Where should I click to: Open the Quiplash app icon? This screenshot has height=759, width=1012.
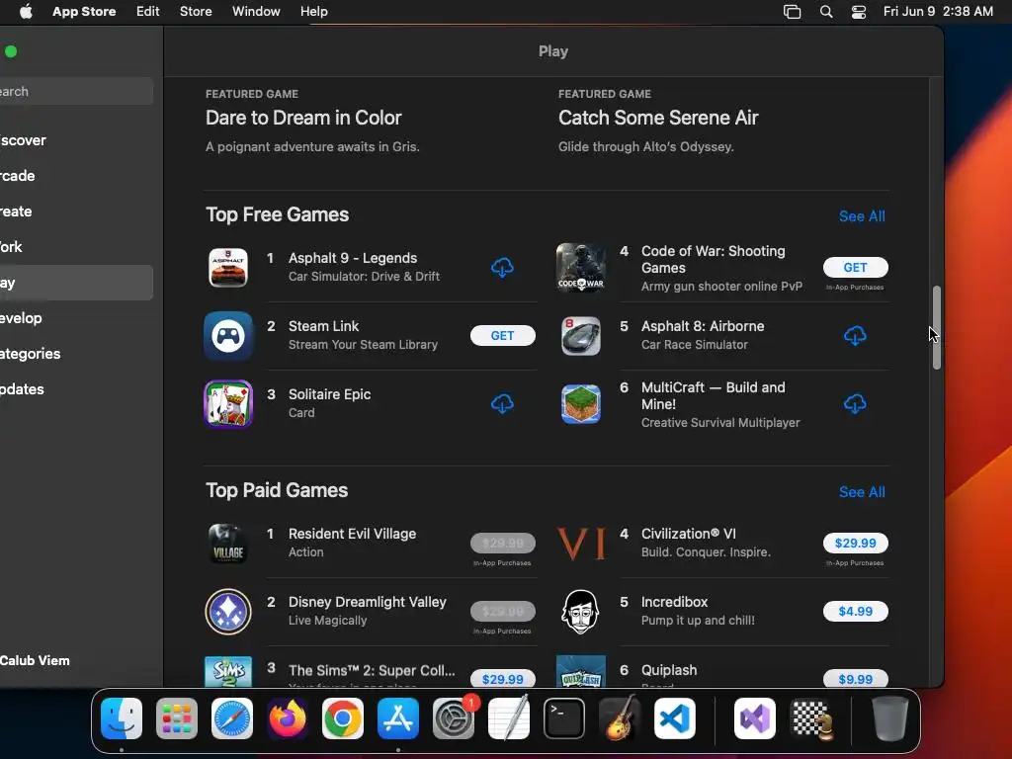coord(581,672)
